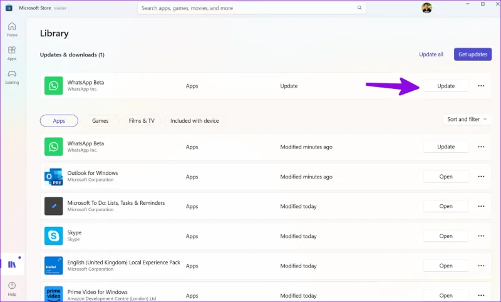Expand the Sort and filter dropdown
The width and height of the screenshot is (501, 302).
(x=467, y=119)
